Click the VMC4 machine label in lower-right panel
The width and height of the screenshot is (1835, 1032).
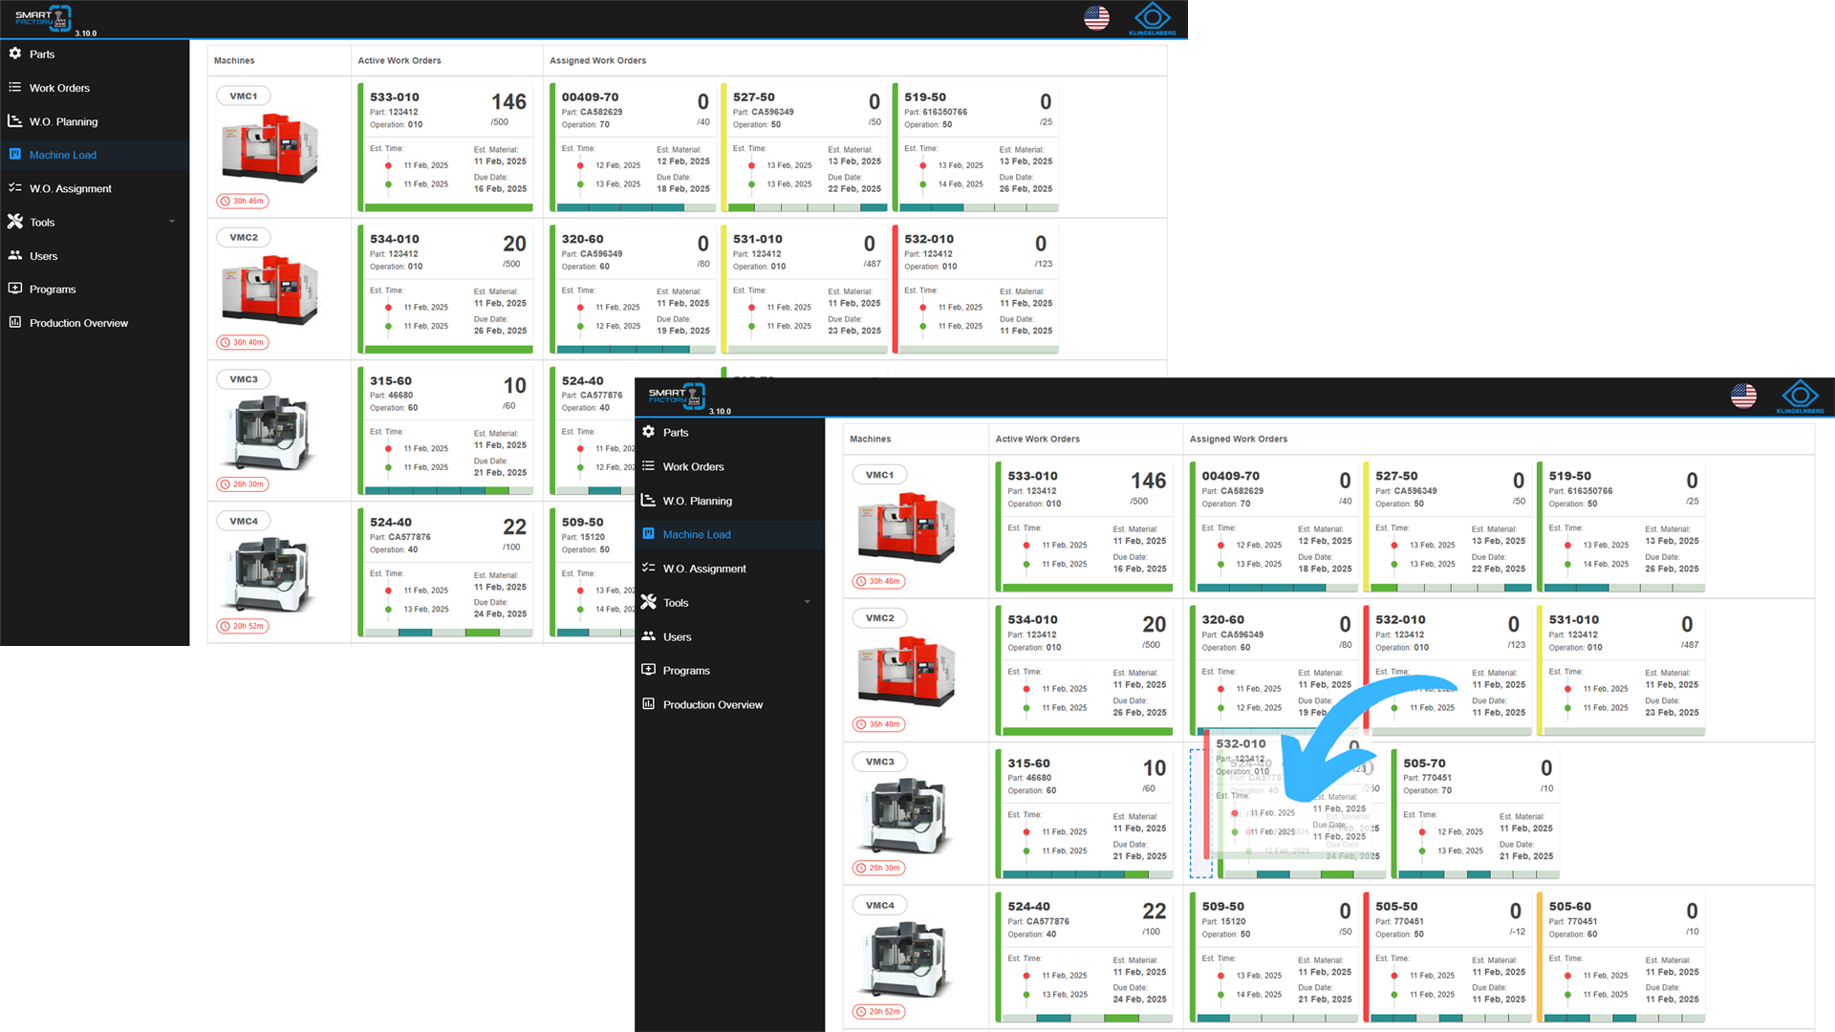[x=879, y=905]
